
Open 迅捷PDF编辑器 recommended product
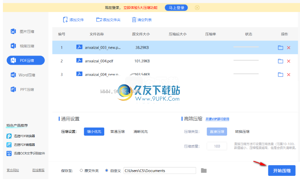pos(21,145)
